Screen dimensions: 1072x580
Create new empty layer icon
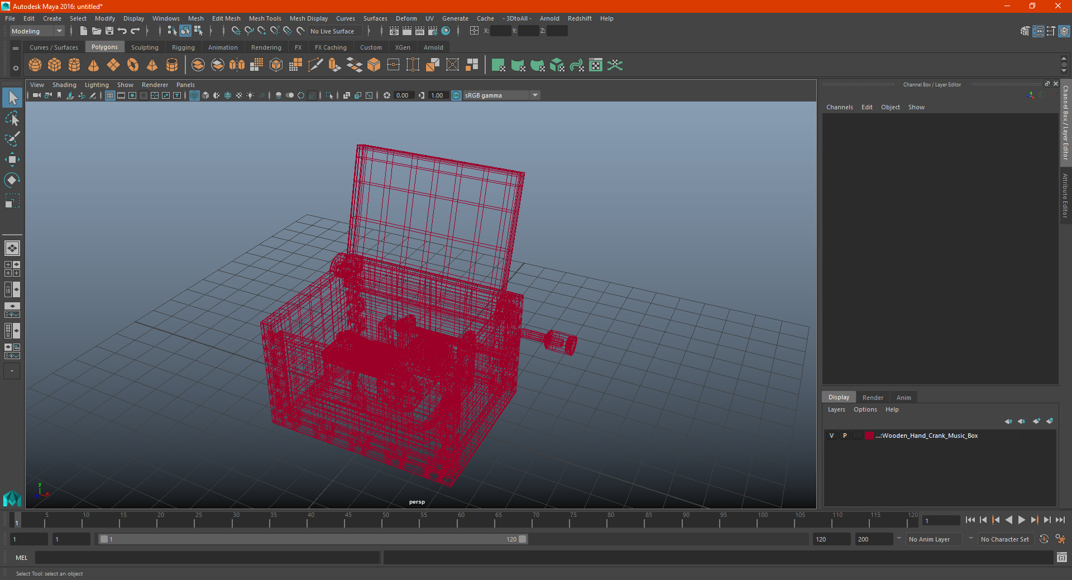tap(1036, 421)
